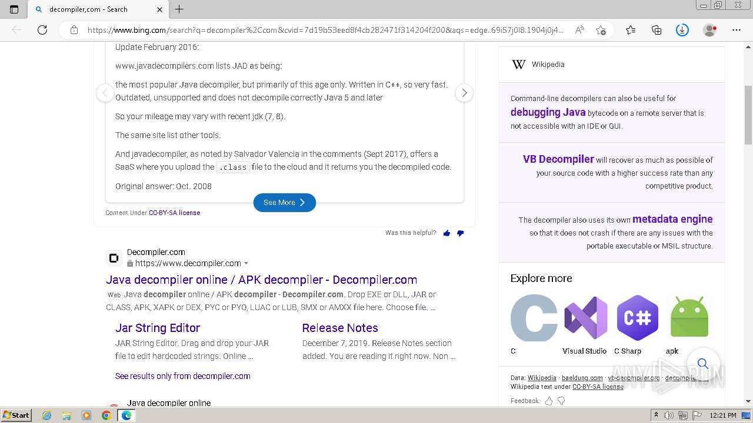Open the CC-BY-SA license link under answer

[174, 213]
